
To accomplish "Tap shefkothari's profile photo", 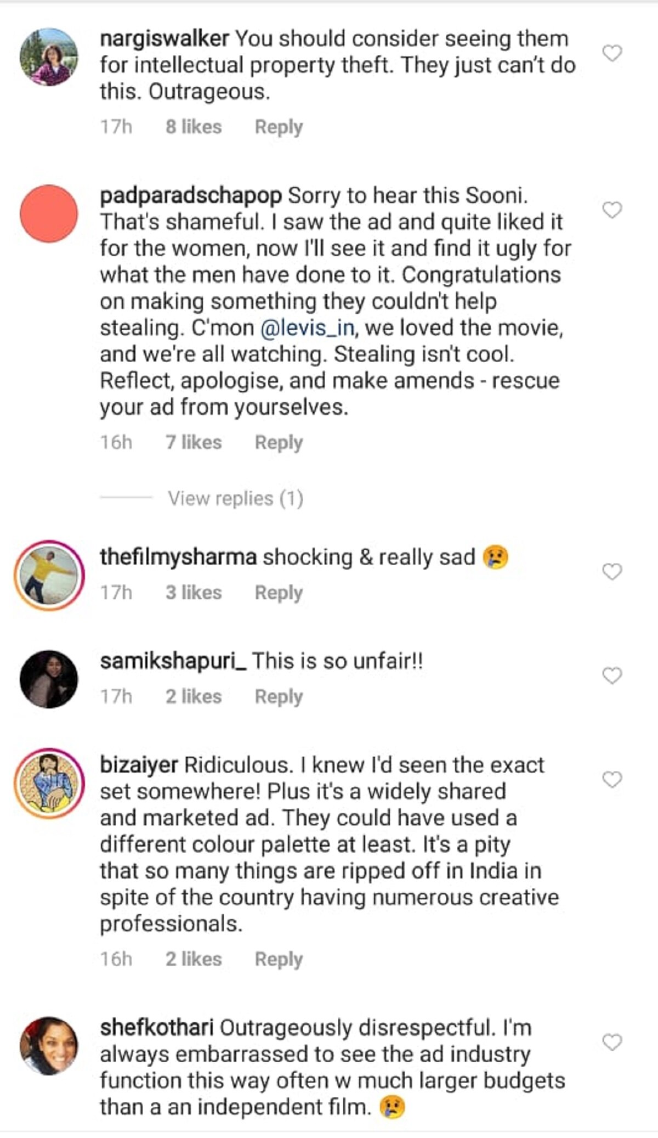I will (x=49, y=1046).
